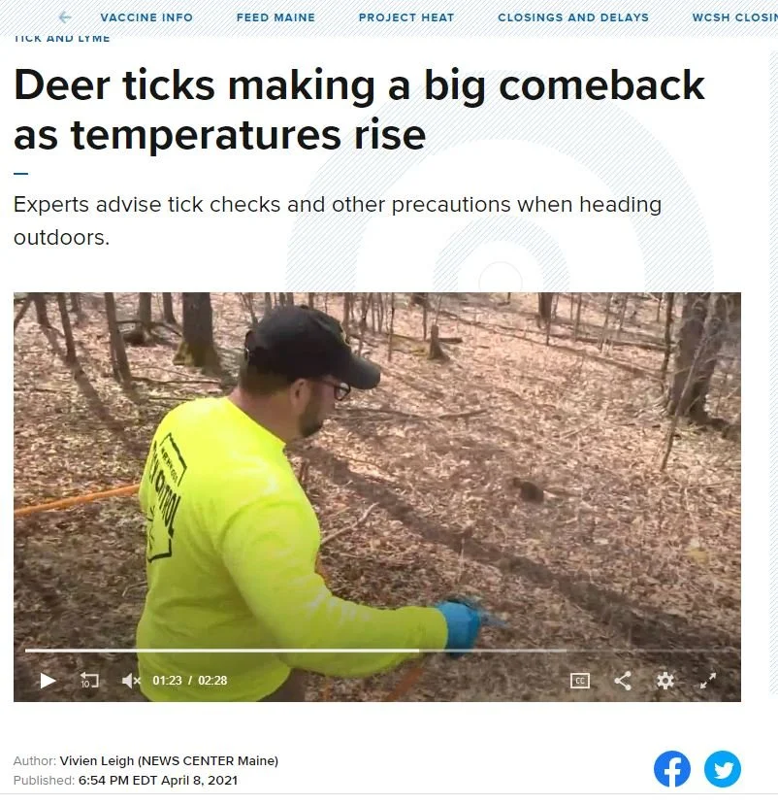Enter fullscreen video mode

click(x=708, y=681)
